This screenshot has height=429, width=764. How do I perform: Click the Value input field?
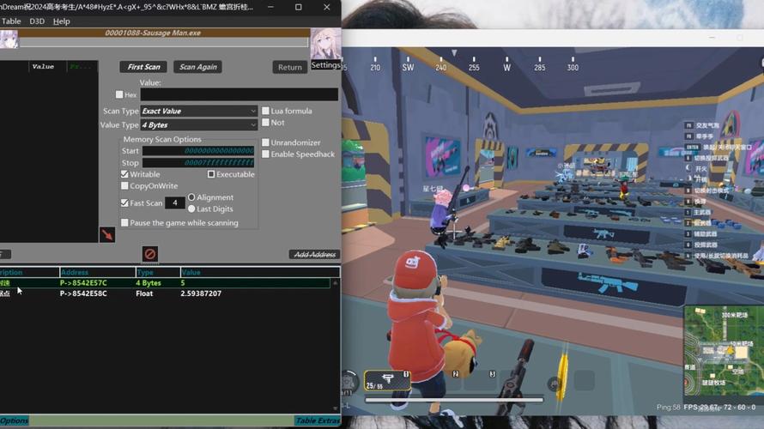(240, 94)
